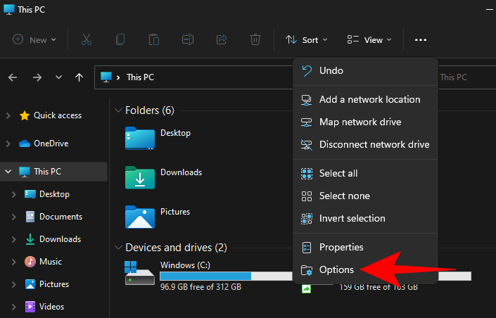
Task: Click the Cut scissors icon in toolbar
Action: point(87,40)
